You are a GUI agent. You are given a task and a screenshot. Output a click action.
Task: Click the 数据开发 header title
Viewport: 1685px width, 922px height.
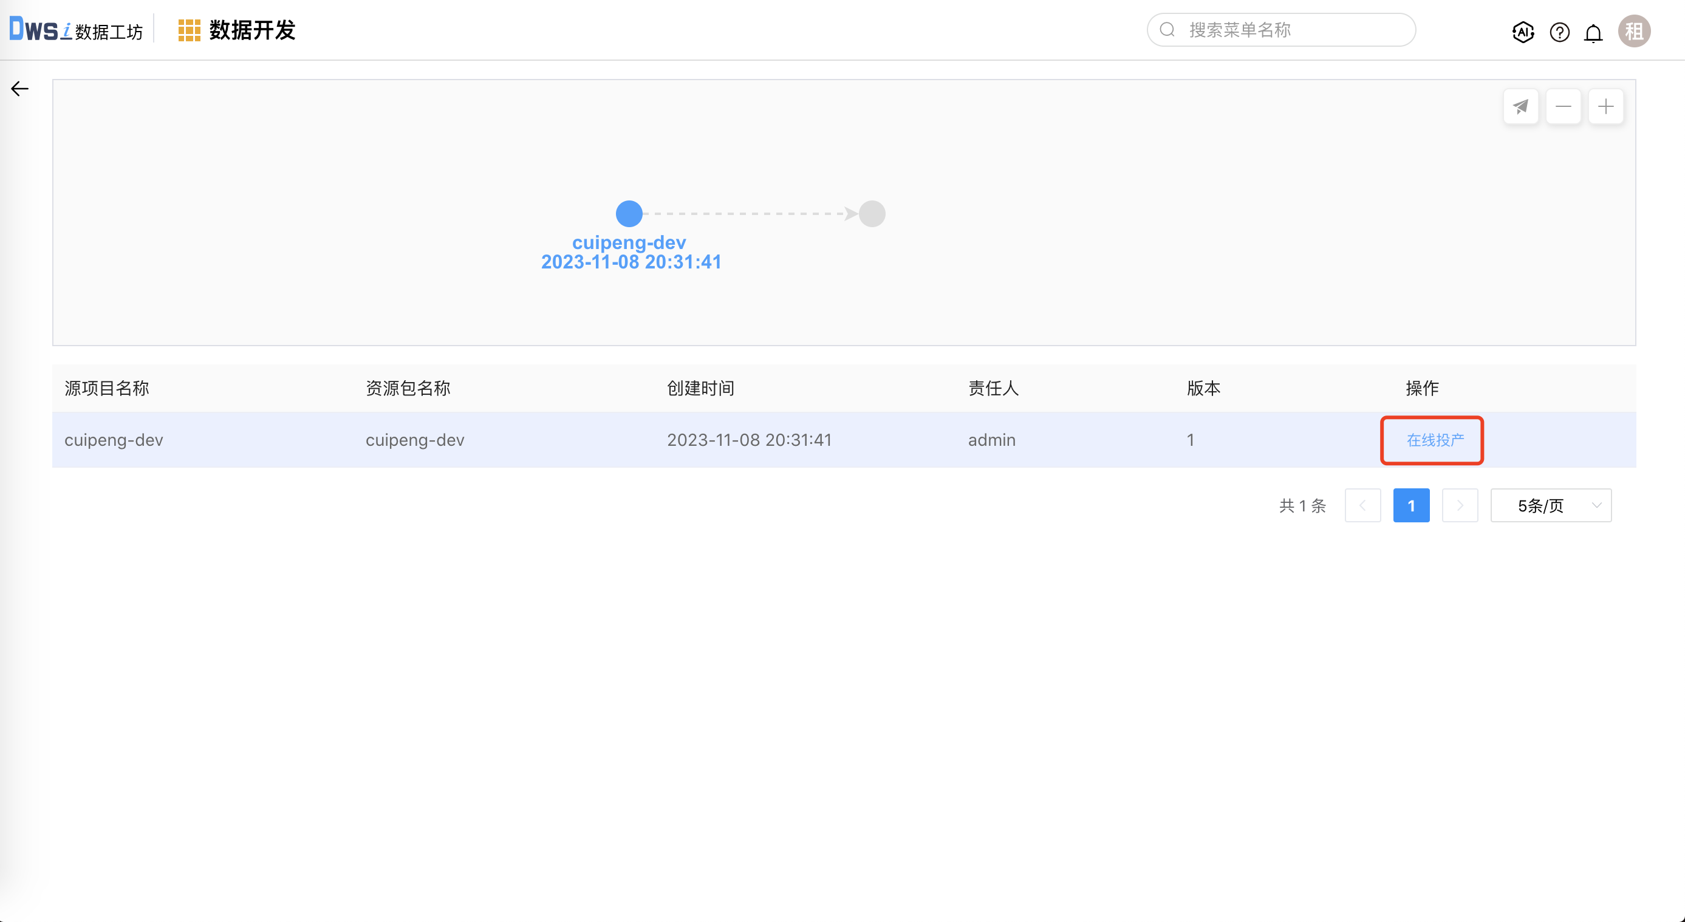click(252, 30)
